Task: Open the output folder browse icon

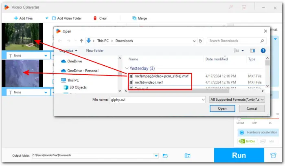Action: tap(165, 155)
